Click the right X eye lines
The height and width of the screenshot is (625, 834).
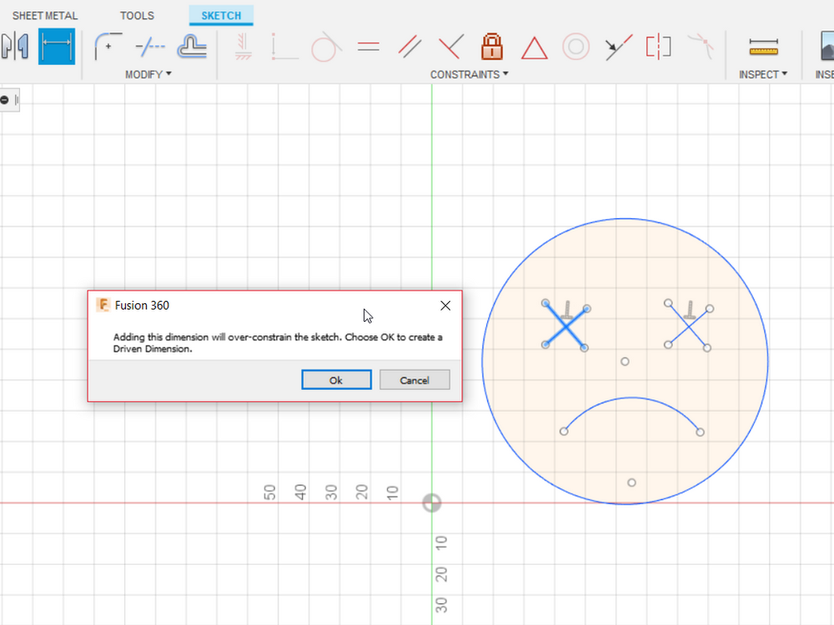pos(689,325)
